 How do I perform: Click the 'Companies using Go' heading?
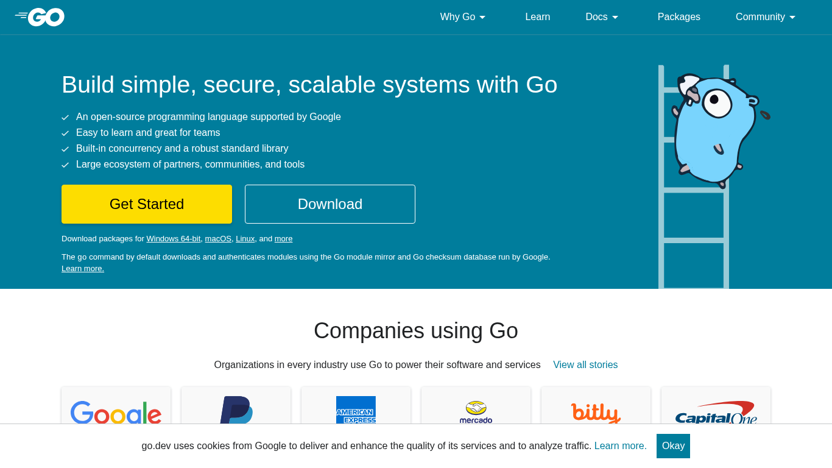pos(416,331)
